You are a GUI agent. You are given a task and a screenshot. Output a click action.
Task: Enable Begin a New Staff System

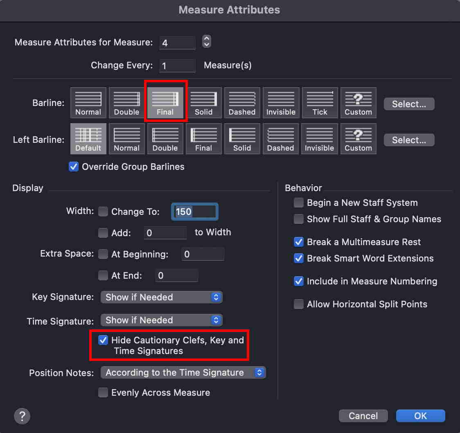(x=299, y=203)
